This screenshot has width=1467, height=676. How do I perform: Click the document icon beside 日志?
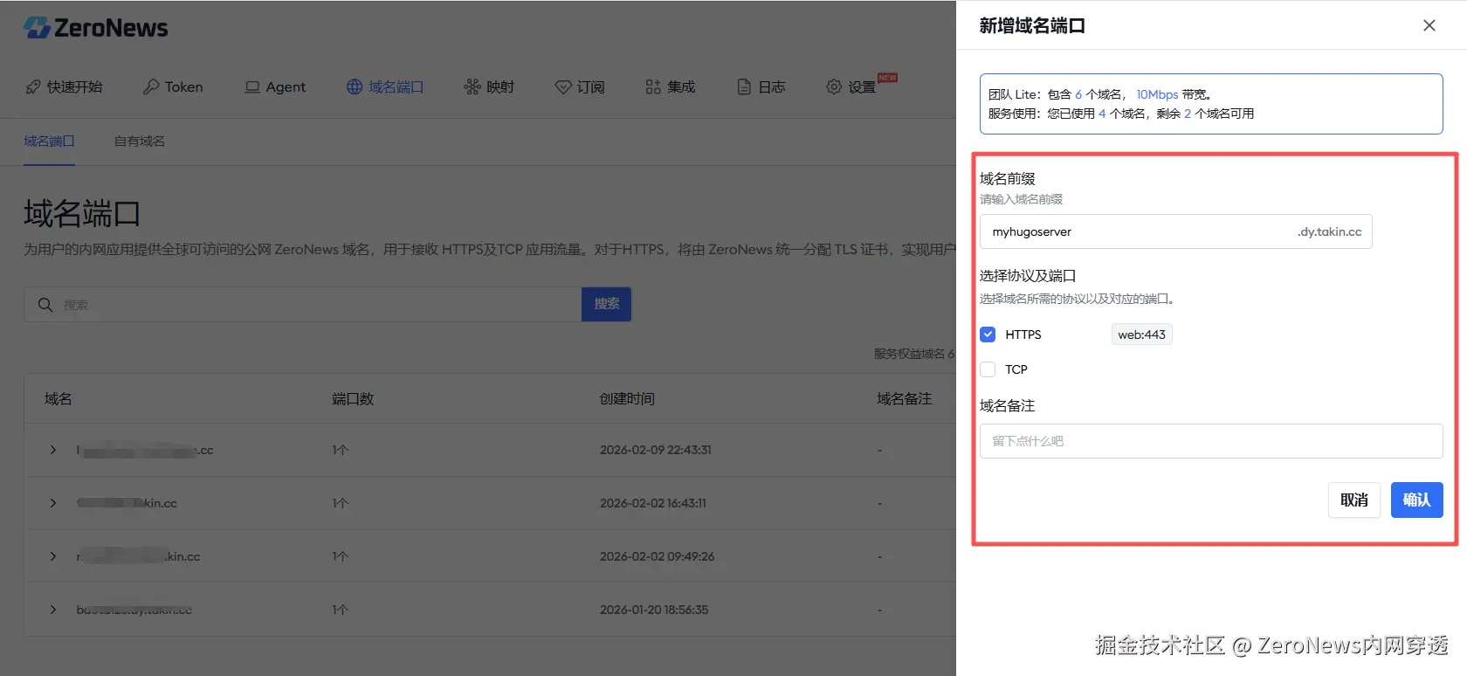pos(744,87)
